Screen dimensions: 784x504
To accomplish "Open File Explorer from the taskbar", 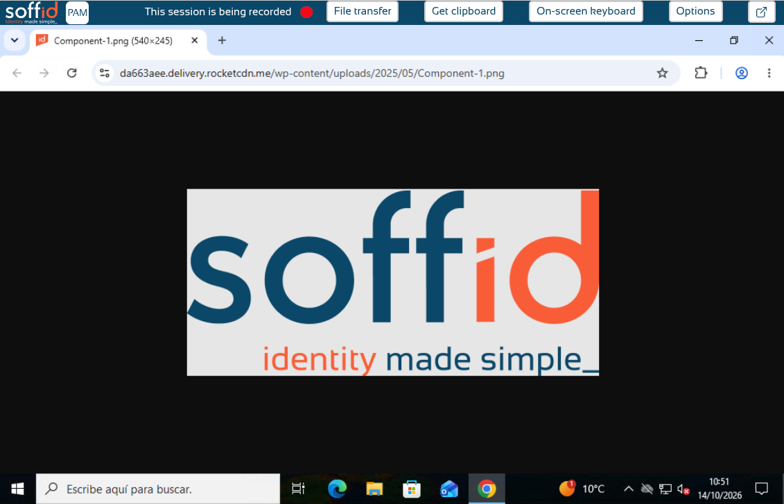I will (374, 489).
